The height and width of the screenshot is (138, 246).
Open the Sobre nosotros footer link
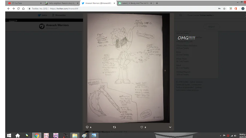pos(196,82)
